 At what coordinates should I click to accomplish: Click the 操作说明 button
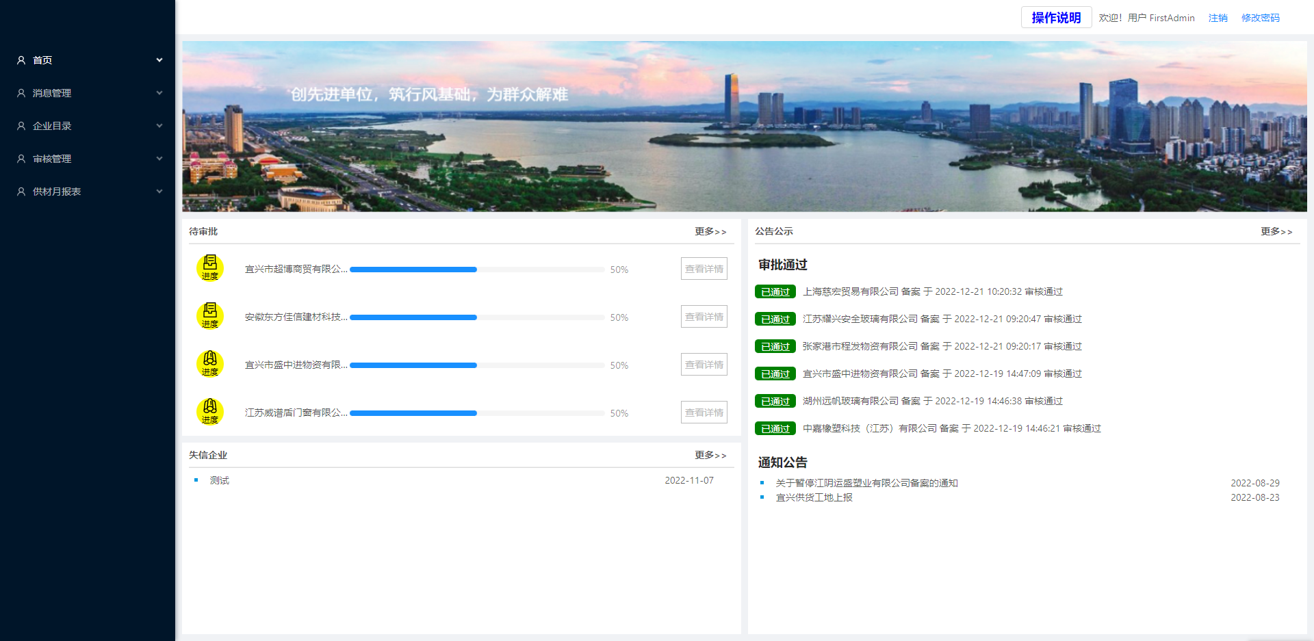[1056, 18]
